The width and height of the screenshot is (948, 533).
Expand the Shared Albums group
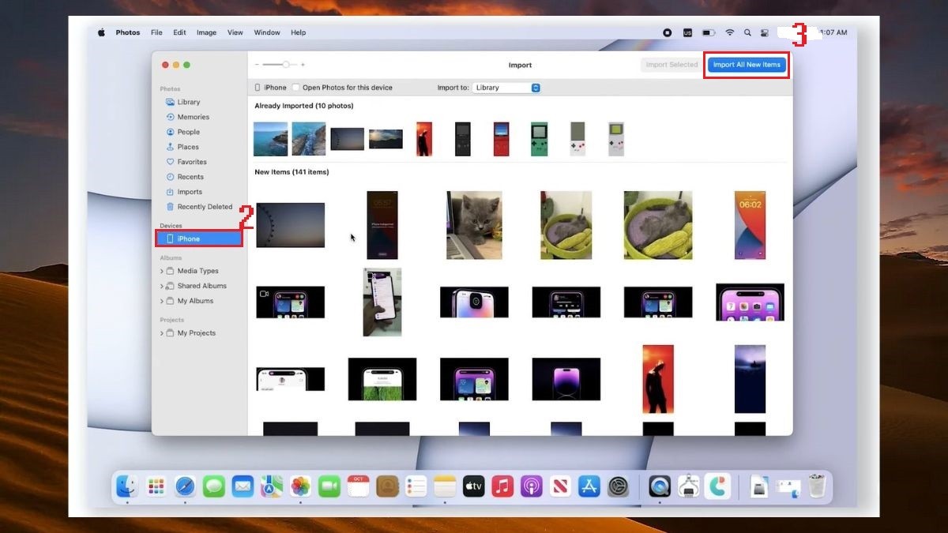tap(162, 286)
